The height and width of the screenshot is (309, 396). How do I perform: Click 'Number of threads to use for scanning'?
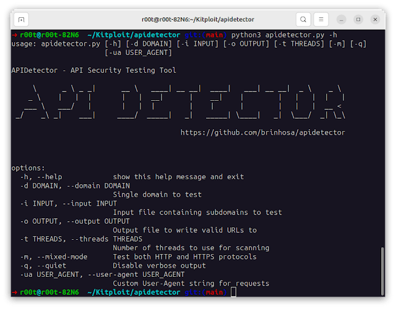click(191, 248)
